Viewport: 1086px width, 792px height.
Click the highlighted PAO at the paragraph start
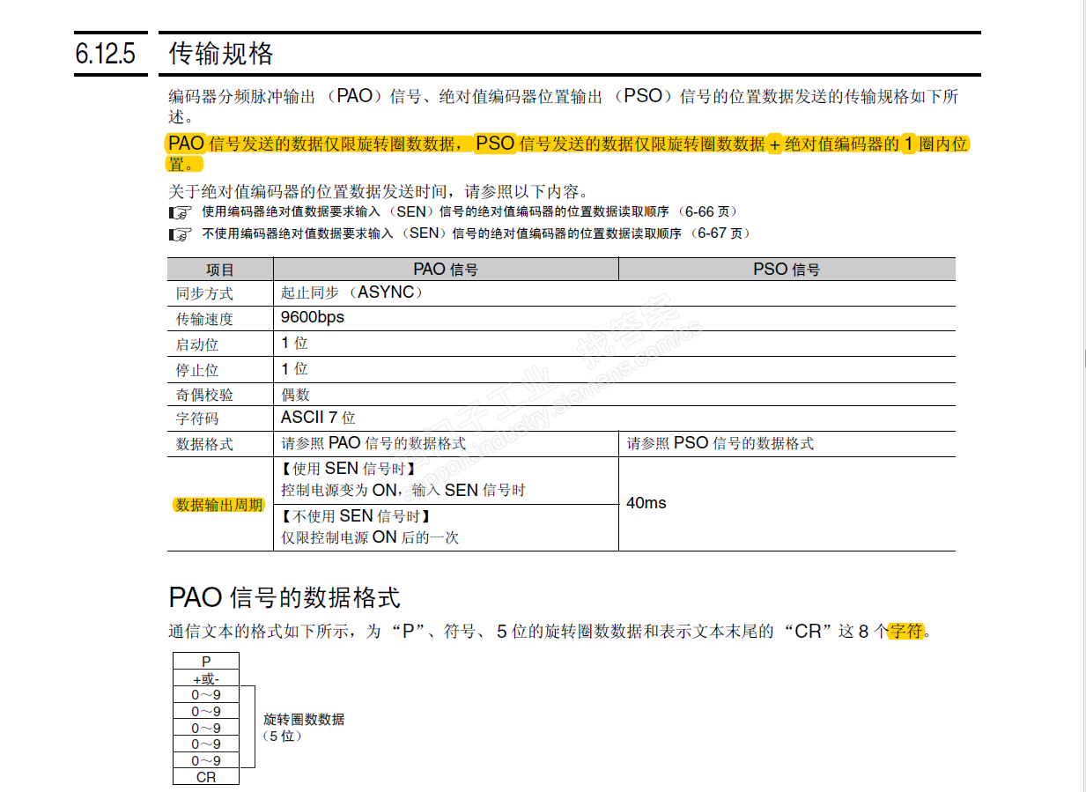[186, 144]
